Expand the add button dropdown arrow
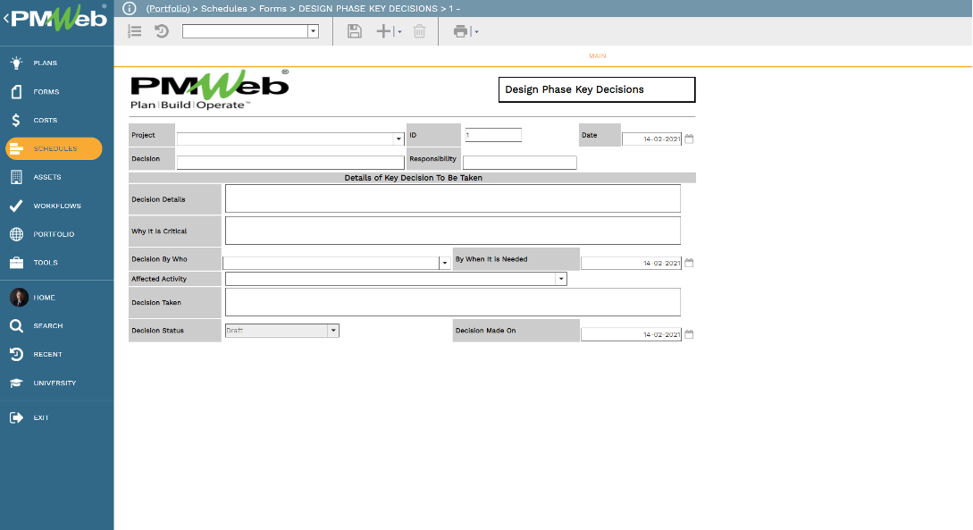The image size is (973, 530). coord(399,31)
